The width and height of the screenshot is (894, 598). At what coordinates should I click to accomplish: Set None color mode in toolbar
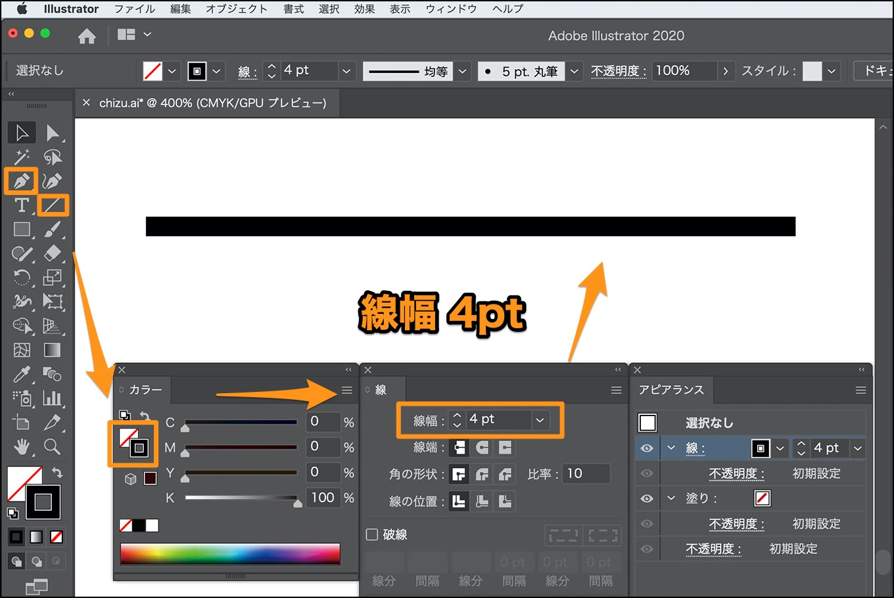(57, 537)
